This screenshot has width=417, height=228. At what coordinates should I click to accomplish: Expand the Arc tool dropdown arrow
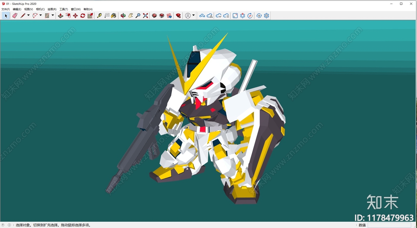(41, 15)
